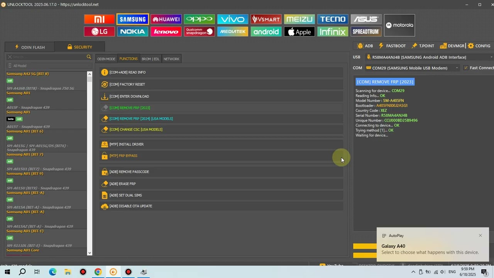
Task: Open the CONFIG settings
Action: (479, 46)
